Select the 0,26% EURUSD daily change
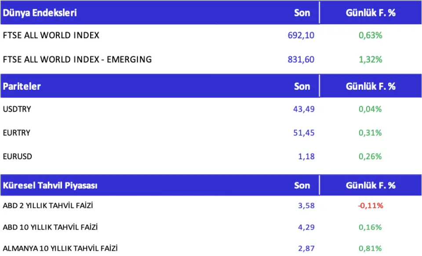422x256 pixels. [x=371, y=156]
